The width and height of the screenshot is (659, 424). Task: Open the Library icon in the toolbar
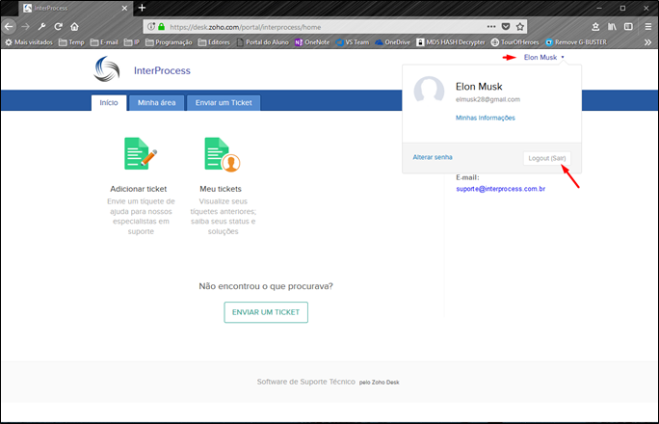pos(612,26)
